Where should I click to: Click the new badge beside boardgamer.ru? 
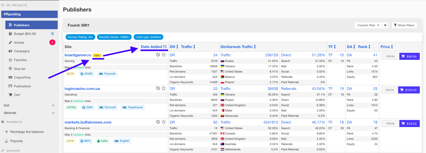tap(97, 55)
